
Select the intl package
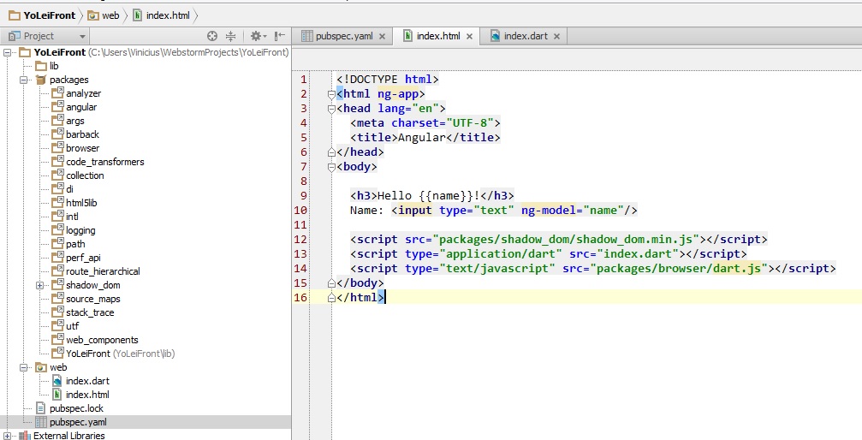72,217
